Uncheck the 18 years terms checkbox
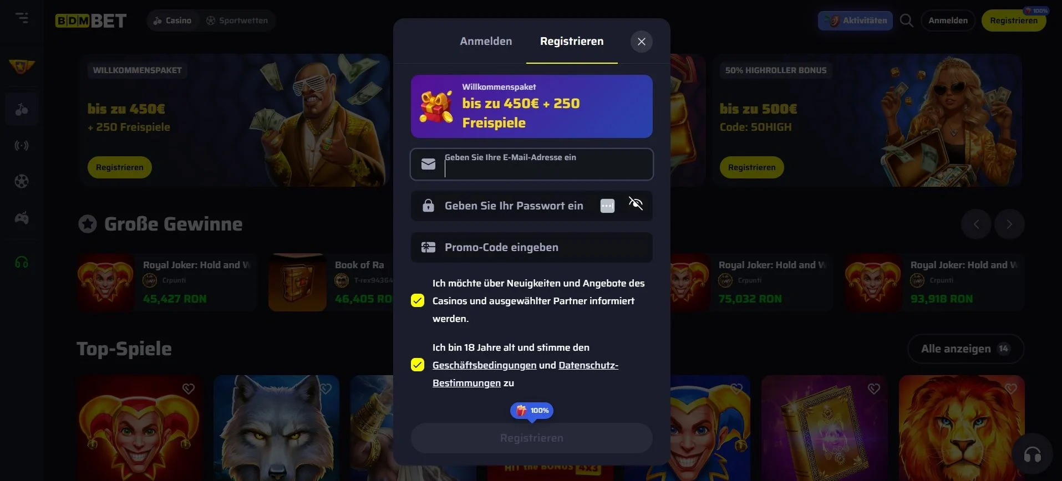Viewport: 1062px width, 481px height. point(418,365)
